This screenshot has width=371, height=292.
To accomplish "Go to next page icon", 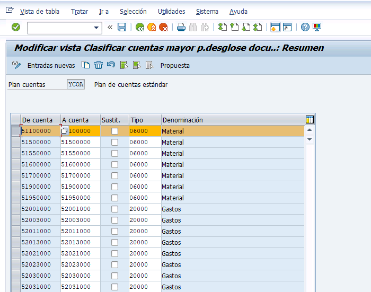I will tap(246, 27).
